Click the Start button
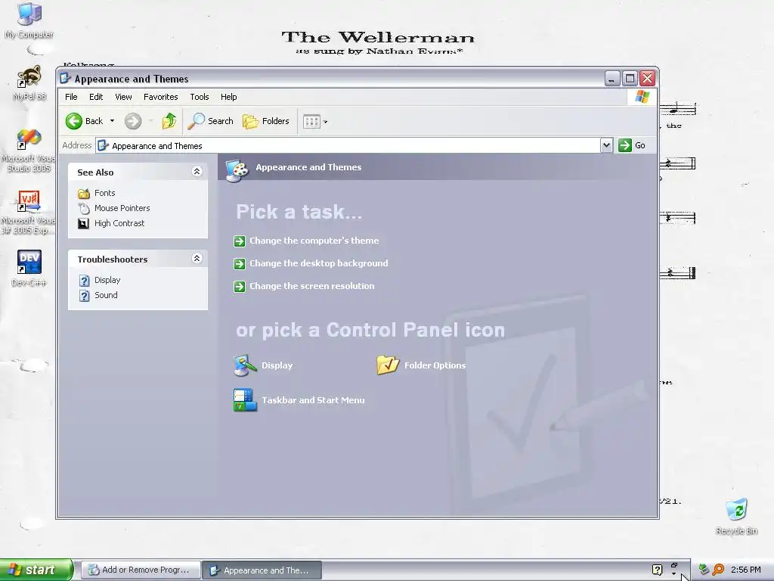 pos(36,570)
